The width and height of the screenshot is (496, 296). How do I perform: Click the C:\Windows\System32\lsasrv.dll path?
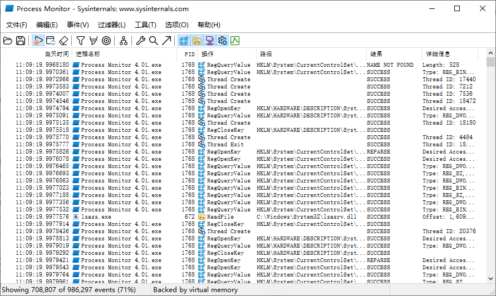[x=306, y=217]
